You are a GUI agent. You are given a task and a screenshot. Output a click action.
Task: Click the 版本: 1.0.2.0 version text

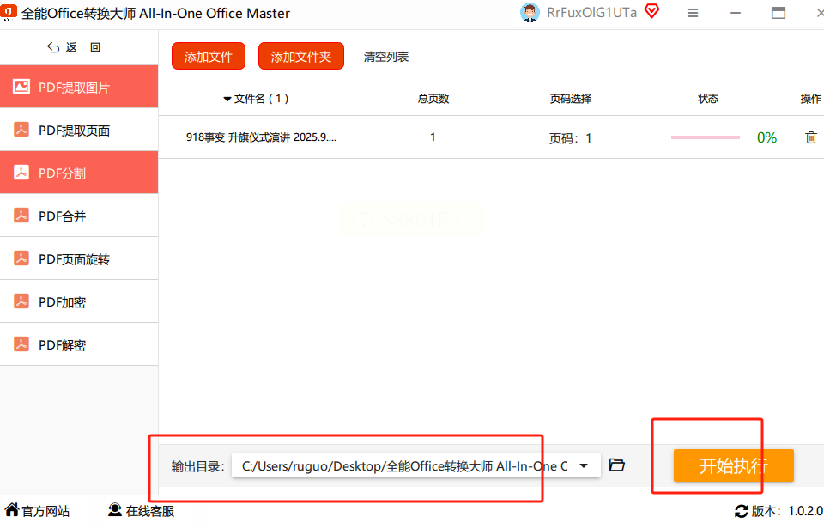pyautogui.click(x=787, y=511)
